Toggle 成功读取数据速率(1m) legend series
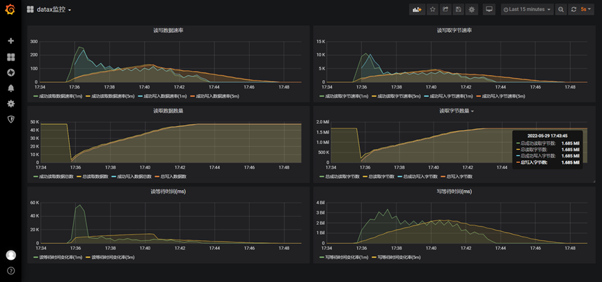 pyautogui.click(x=60, y=96)
